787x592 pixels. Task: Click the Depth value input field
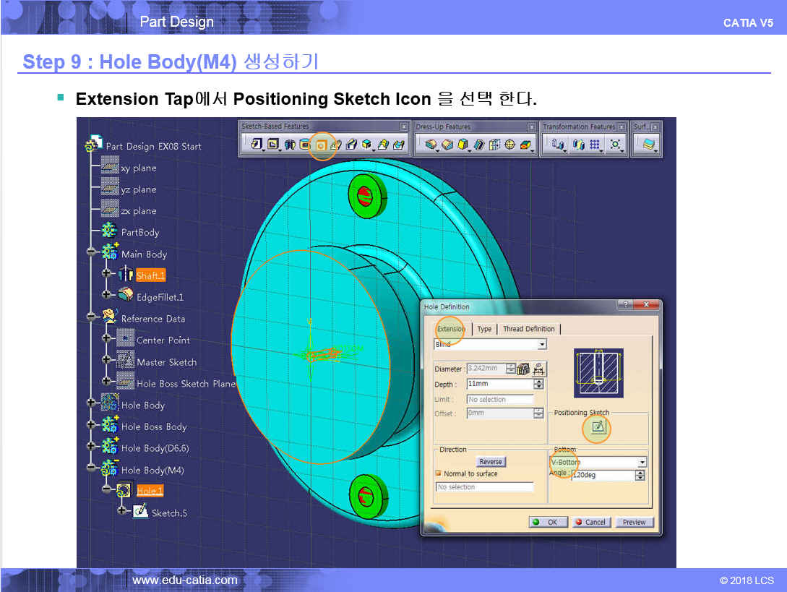coord(499,385)
